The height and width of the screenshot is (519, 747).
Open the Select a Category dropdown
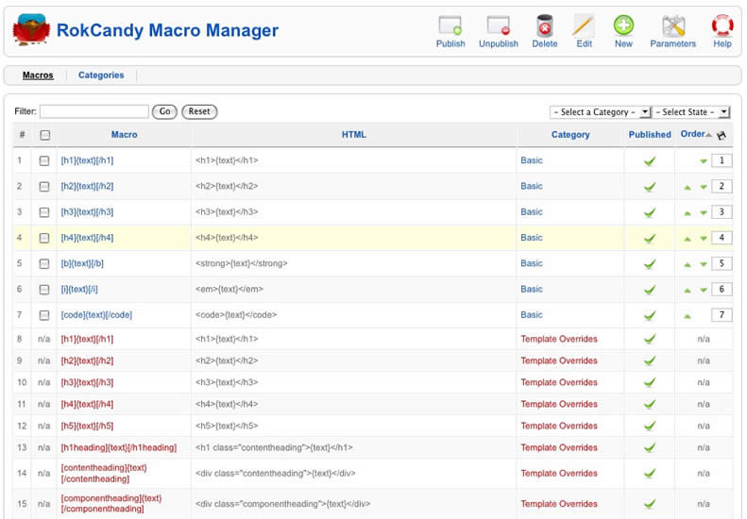coord(600,112)
